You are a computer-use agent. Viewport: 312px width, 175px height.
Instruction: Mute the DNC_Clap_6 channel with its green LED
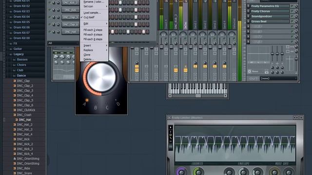click(50, 24)
